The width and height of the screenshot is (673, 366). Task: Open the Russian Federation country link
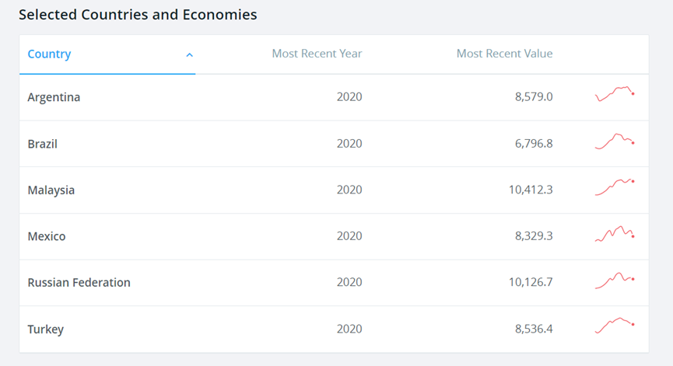[79, 283]
